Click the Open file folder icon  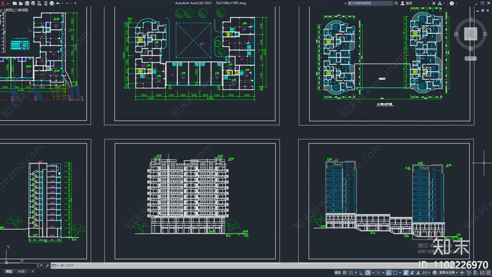pyautogui.click(x=21, y=3)
